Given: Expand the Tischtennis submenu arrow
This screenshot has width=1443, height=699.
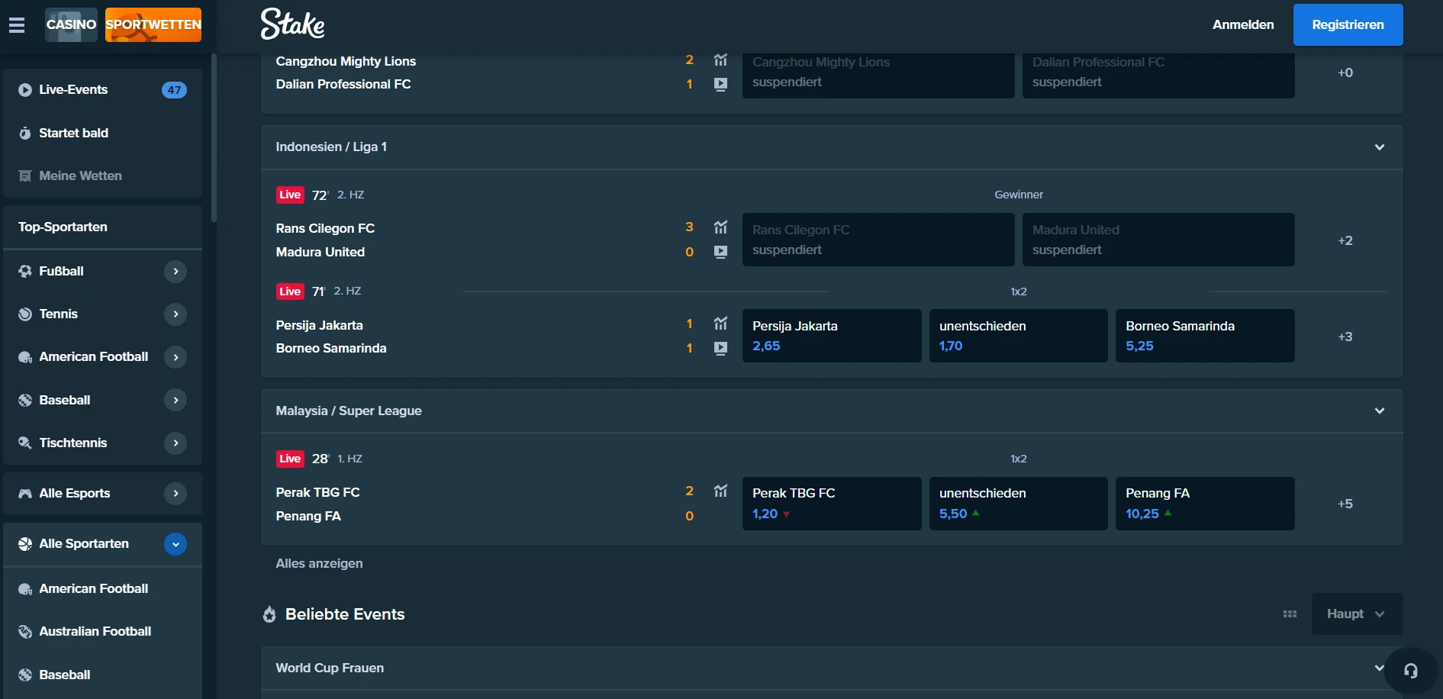Looking at the screenshot, I should 176,443.
